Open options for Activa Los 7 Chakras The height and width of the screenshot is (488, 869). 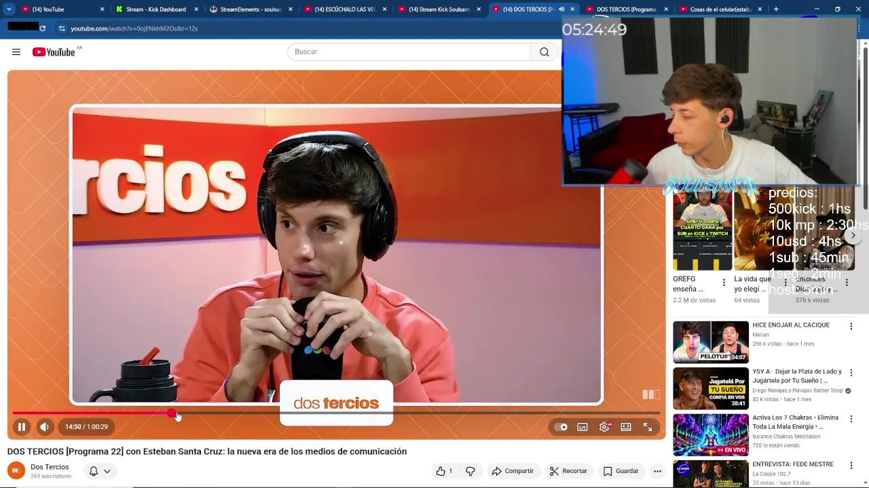coord(851,419)
